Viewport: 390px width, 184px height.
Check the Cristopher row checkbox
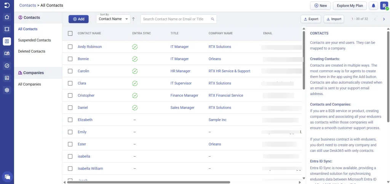click(70, 95)
